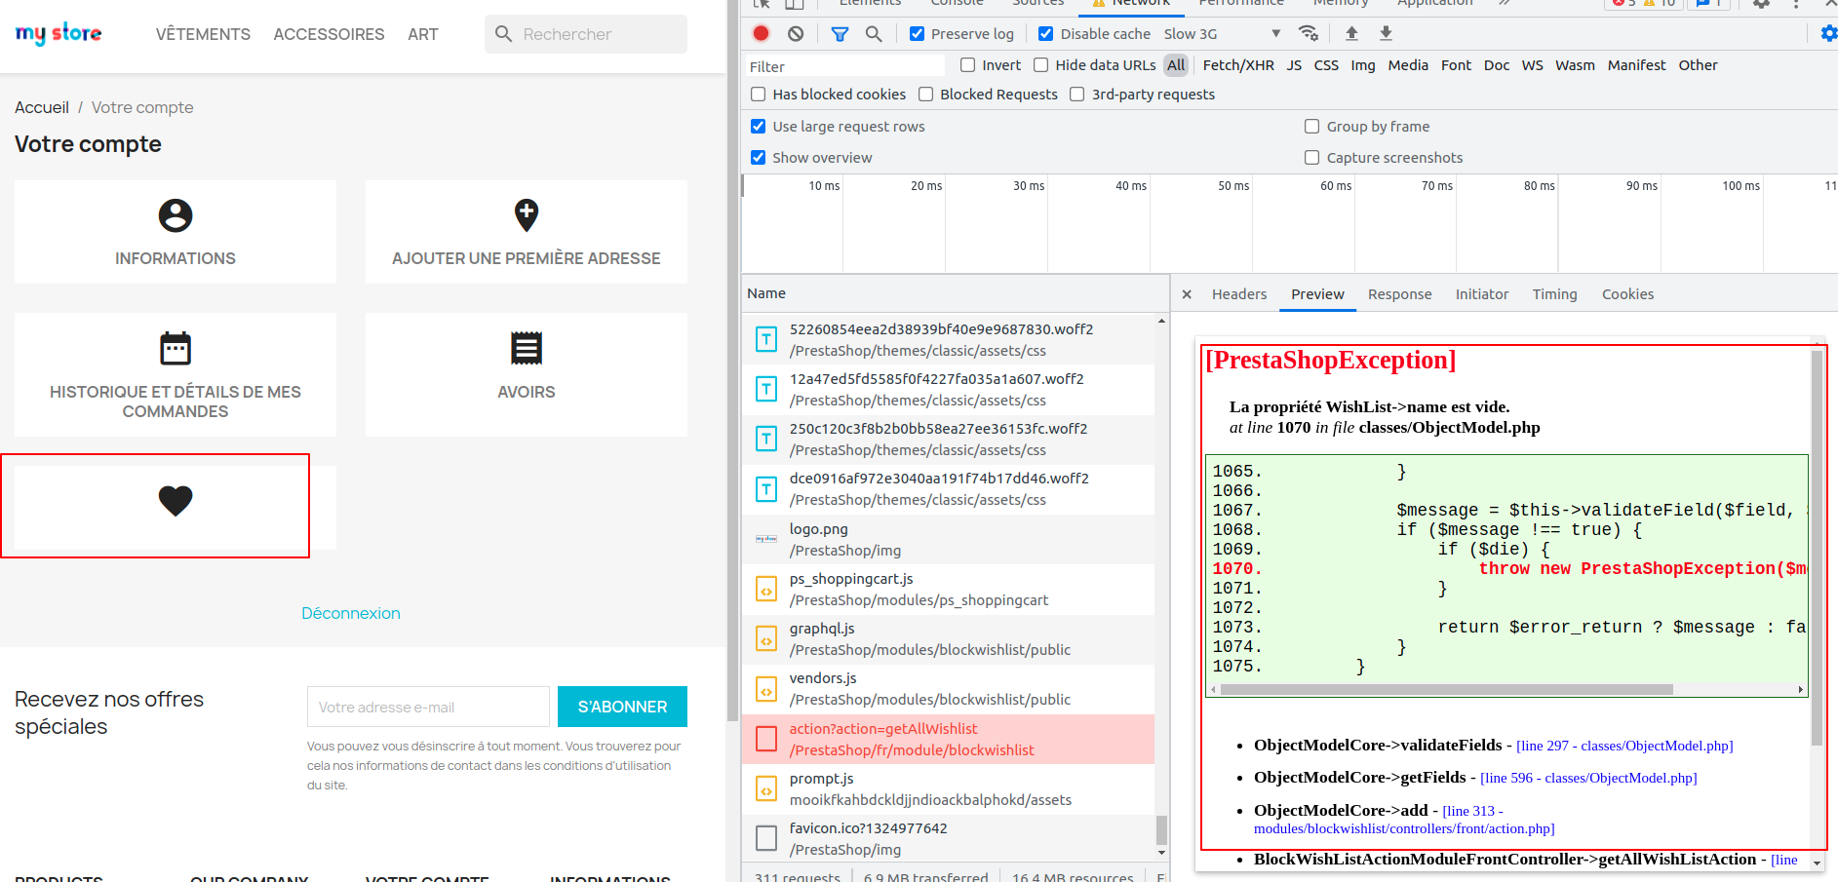1838x882 pixels.
Task: Open the DevTools three-dot menu
Action: 1797,5
